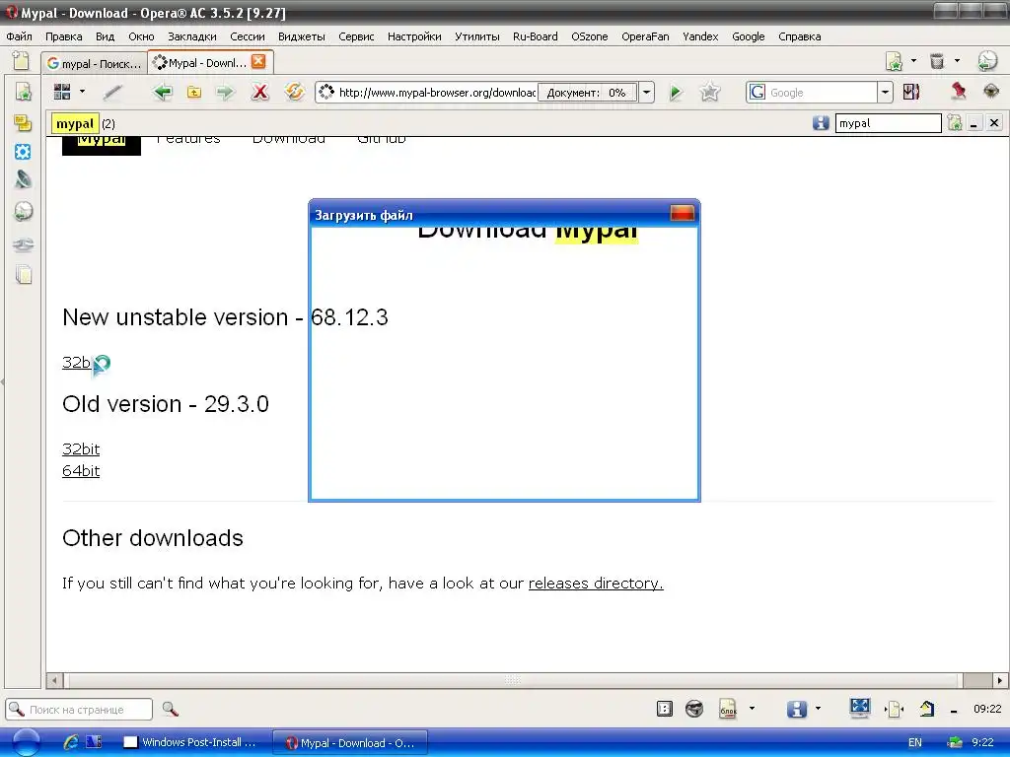Click the 32bit link under Old version
The width and height of the screenshot is (1010, 757).
pyautogui.click(x=81, y=448)
